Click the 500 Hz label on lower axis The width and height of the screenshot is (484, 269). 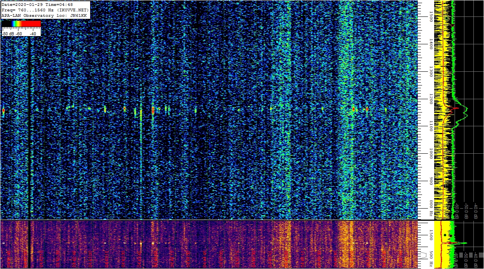coord(431,258)
